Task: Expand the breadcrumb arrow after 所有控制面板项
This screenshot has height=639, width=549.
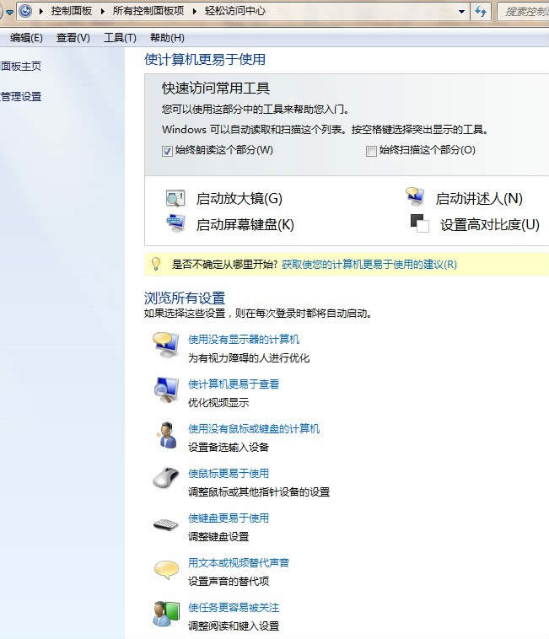Action: click(196, 11)
